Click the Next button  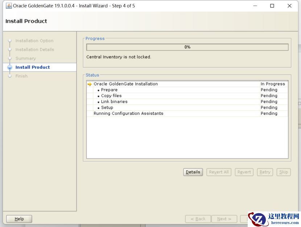point(224,219)
